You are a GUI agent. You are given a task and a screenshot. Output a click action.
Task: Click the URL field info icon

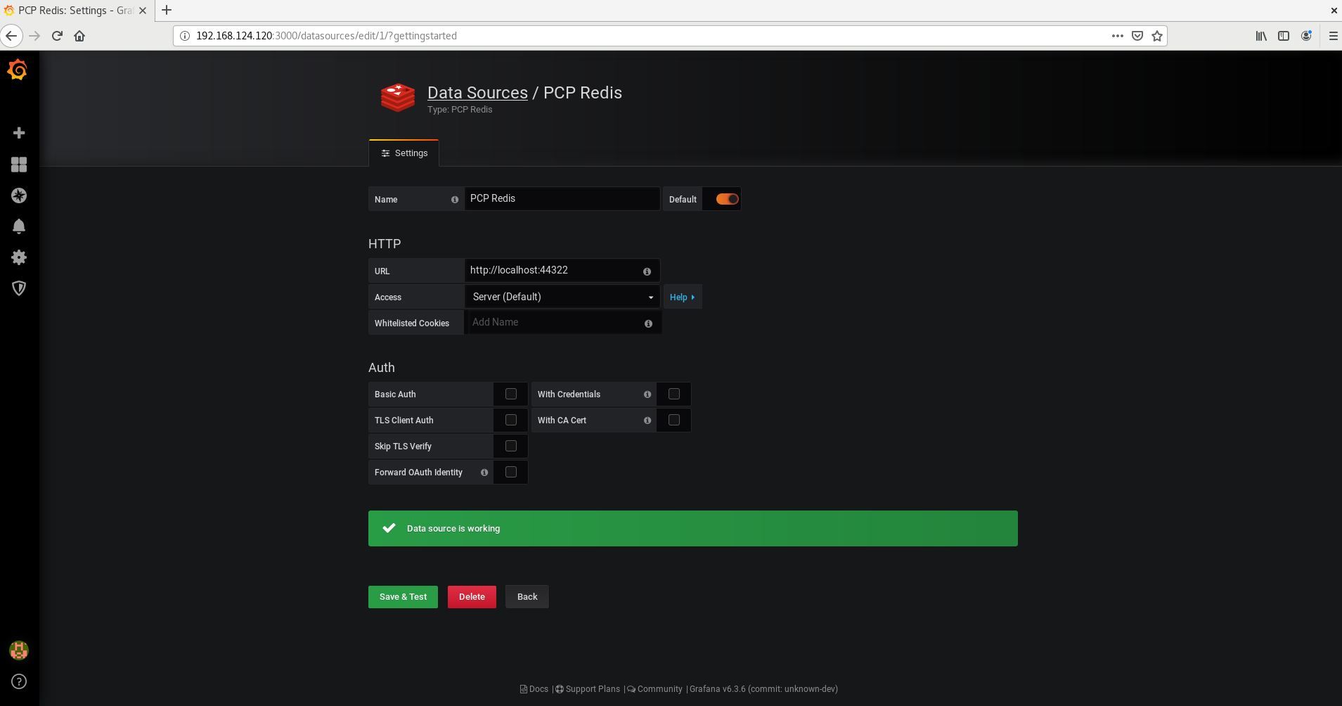point(647,271)
